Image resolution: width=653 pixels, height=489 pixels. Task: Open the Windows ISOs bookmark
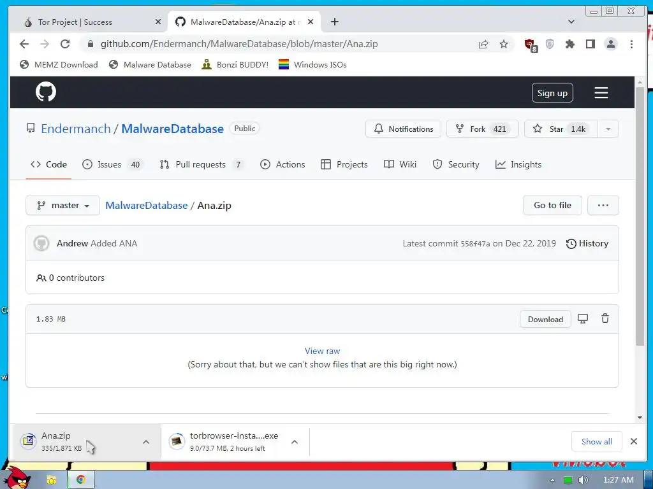click(312, 64)
